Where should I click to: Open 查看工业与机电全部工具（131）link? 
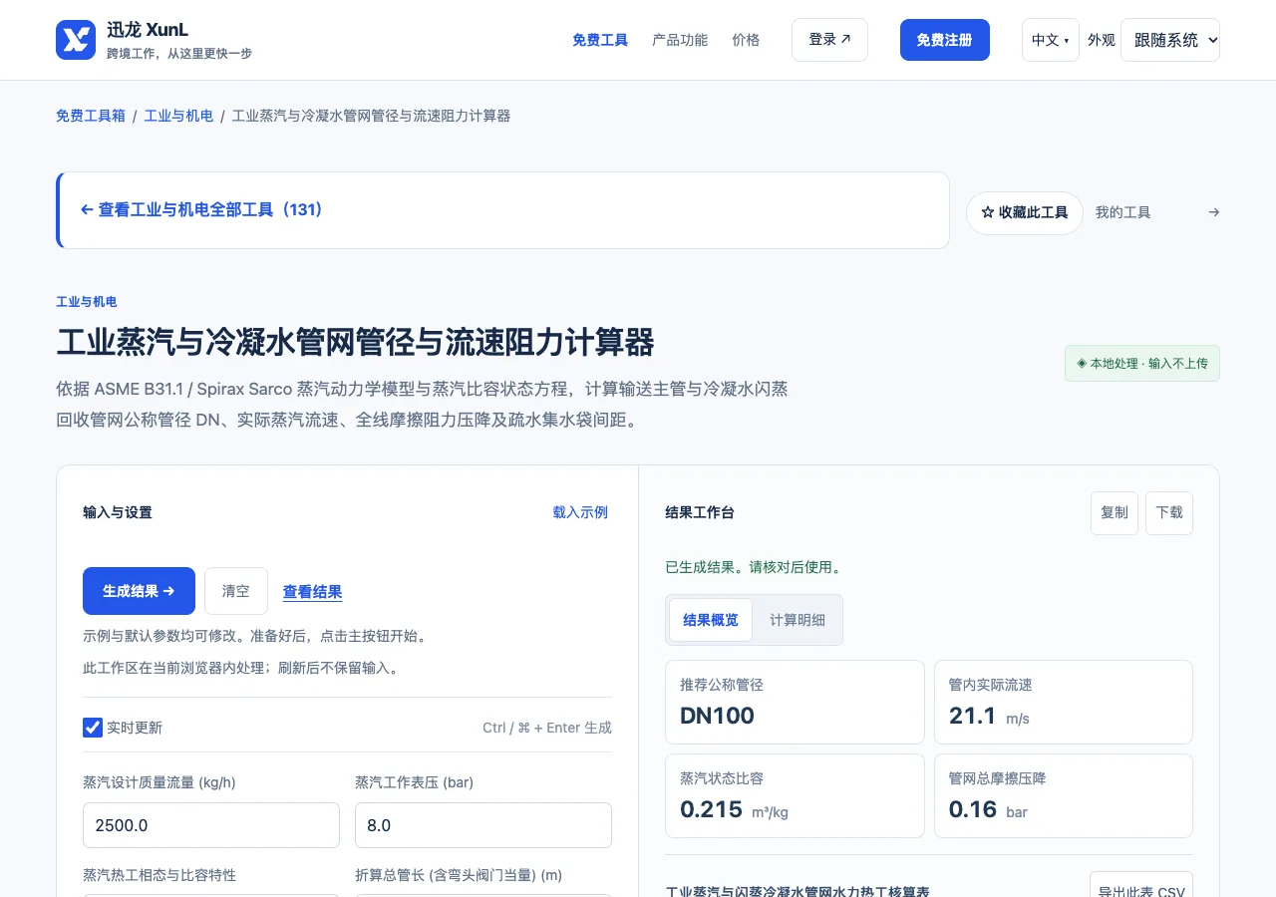(x=201, y=210)
